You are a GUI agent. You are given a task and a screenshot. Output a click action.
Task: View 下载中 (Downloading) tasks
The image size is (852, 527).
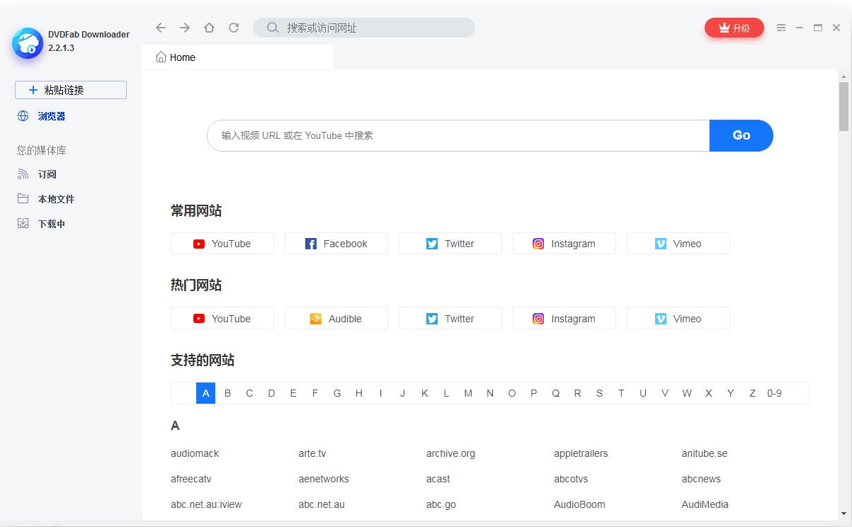coord(55,223)
